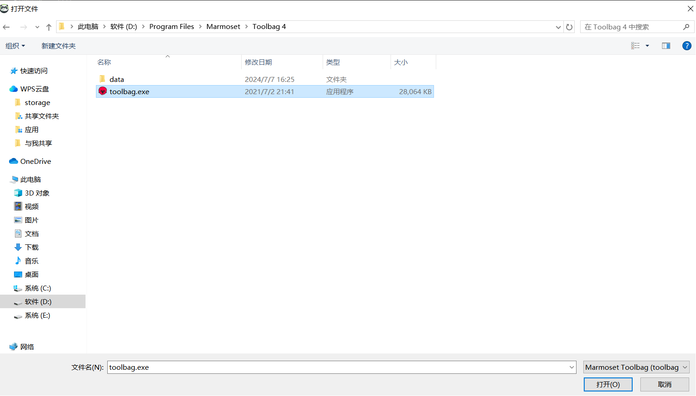This screenshot has width=696, height=396.
Task: Refresh the Toolbag 4 folder view
Action: point(569,27)
